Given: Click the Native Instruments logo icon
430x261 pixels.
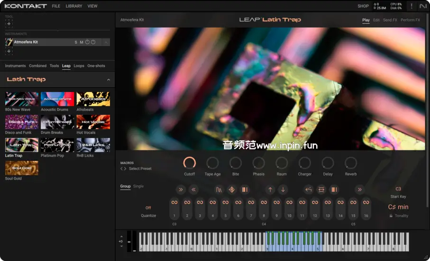Looking at the screenshot, I should (x=423, y=6).
